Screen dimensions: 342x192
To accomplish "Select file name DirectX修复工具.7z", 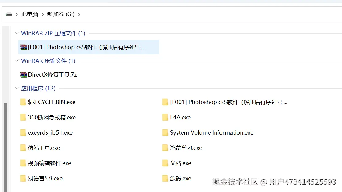I will pyautogui.click(x=52, y=75).
